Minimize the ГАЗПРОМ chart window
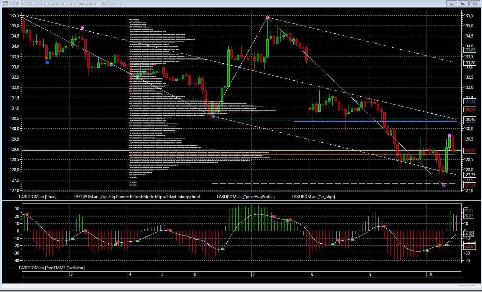 tap(452, 3)
